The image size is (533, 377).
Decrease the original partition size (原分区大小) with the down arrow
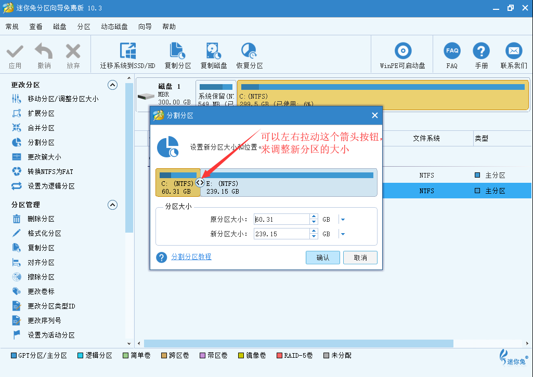click(314, 222)
